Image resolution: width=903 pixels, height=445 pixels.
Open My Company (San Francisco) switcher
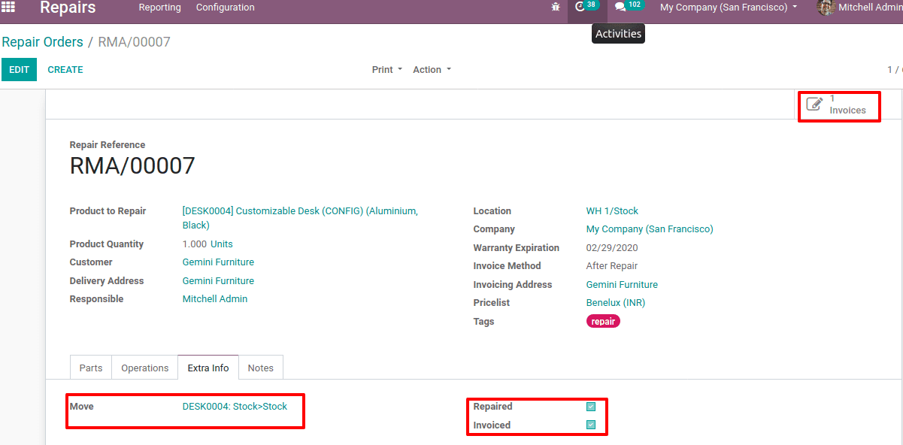point(729,8)
